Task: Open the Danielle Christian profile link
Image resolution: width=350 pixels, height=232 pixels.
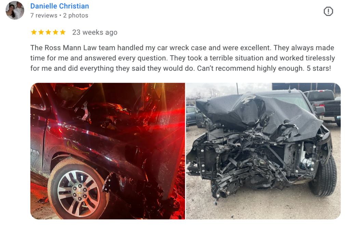Action: tap(59, 6)
